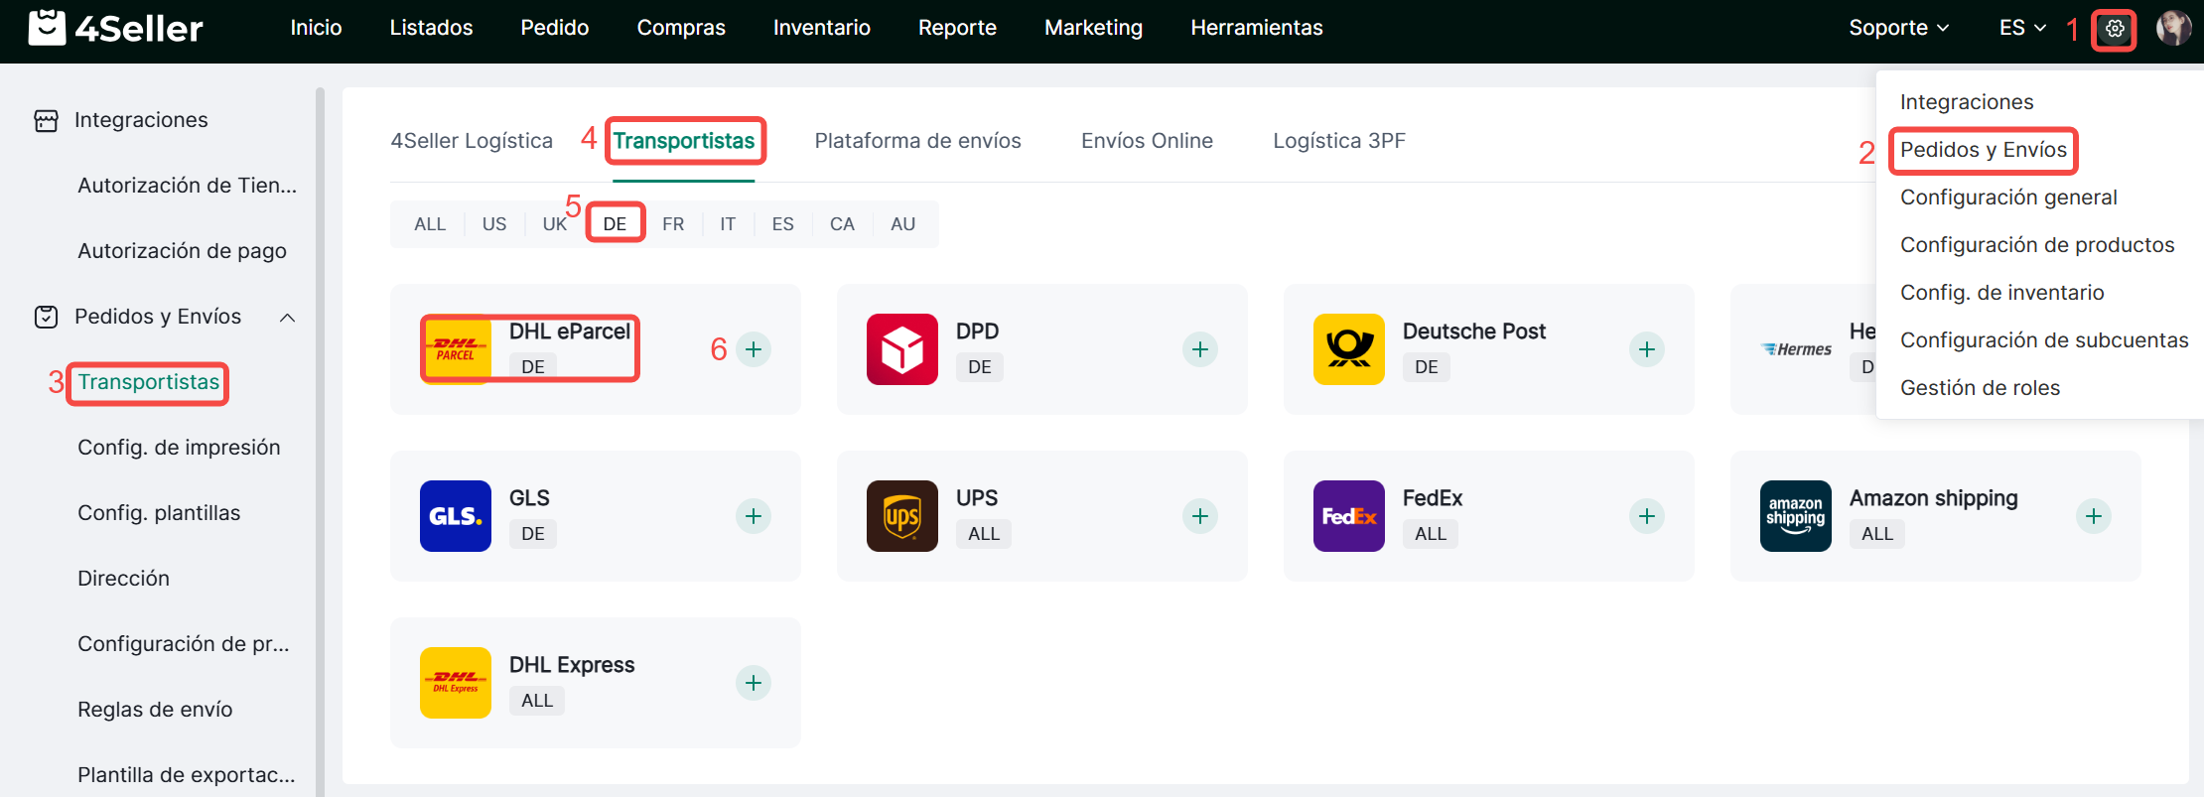This screenshot has height=797, width=2204.
Task: Collapse the Pedidos y Envíos sidebar section
Action: (x=287, y=318)
